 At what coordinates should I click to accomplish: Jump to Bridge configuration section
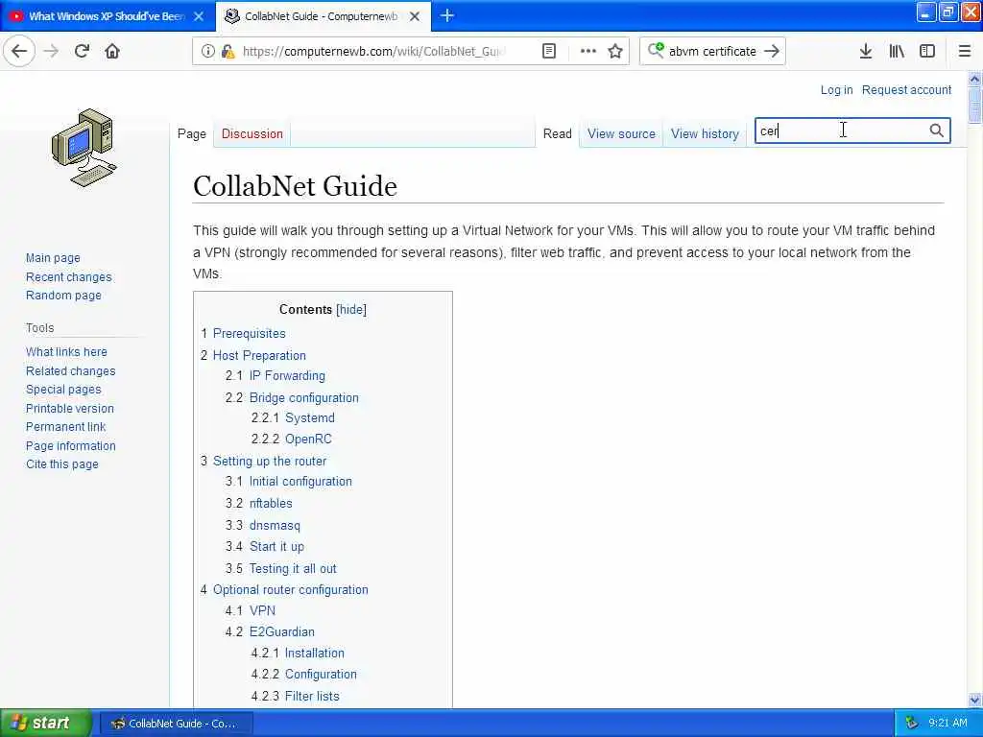pyautogui.click(x=304, y=397)
